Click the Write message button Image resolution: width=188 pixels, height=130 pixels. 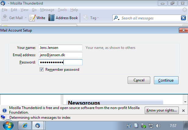click(37, 18)
